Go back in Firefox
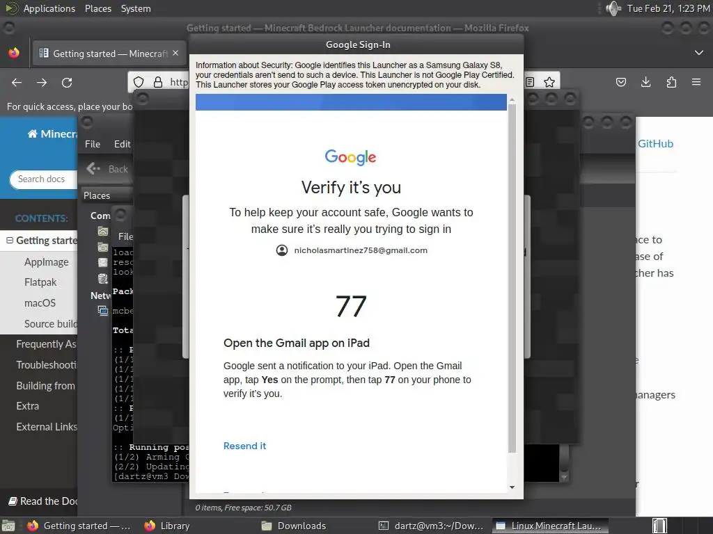Image resolution: width=713 pixels, height=534 pixels. pos(17,82)
